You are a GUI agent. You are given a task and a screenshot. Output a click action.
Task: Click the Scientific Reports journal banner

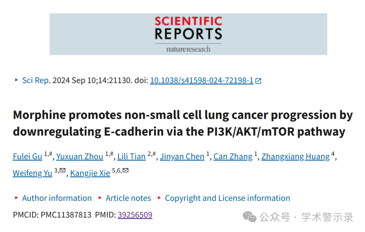tap(188, 34)
